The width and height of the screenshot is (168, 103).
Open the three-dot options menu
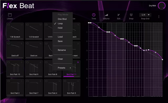point(159,17)
